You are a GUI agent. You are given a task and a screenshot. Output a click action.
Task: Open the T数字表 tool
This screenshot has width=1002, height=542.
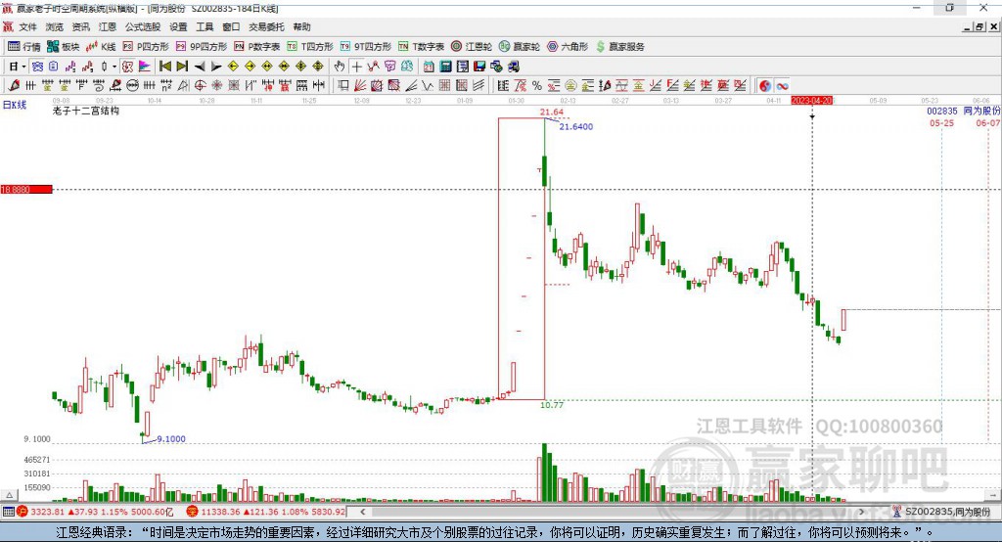pyautogui.click(x=421, y=47)
